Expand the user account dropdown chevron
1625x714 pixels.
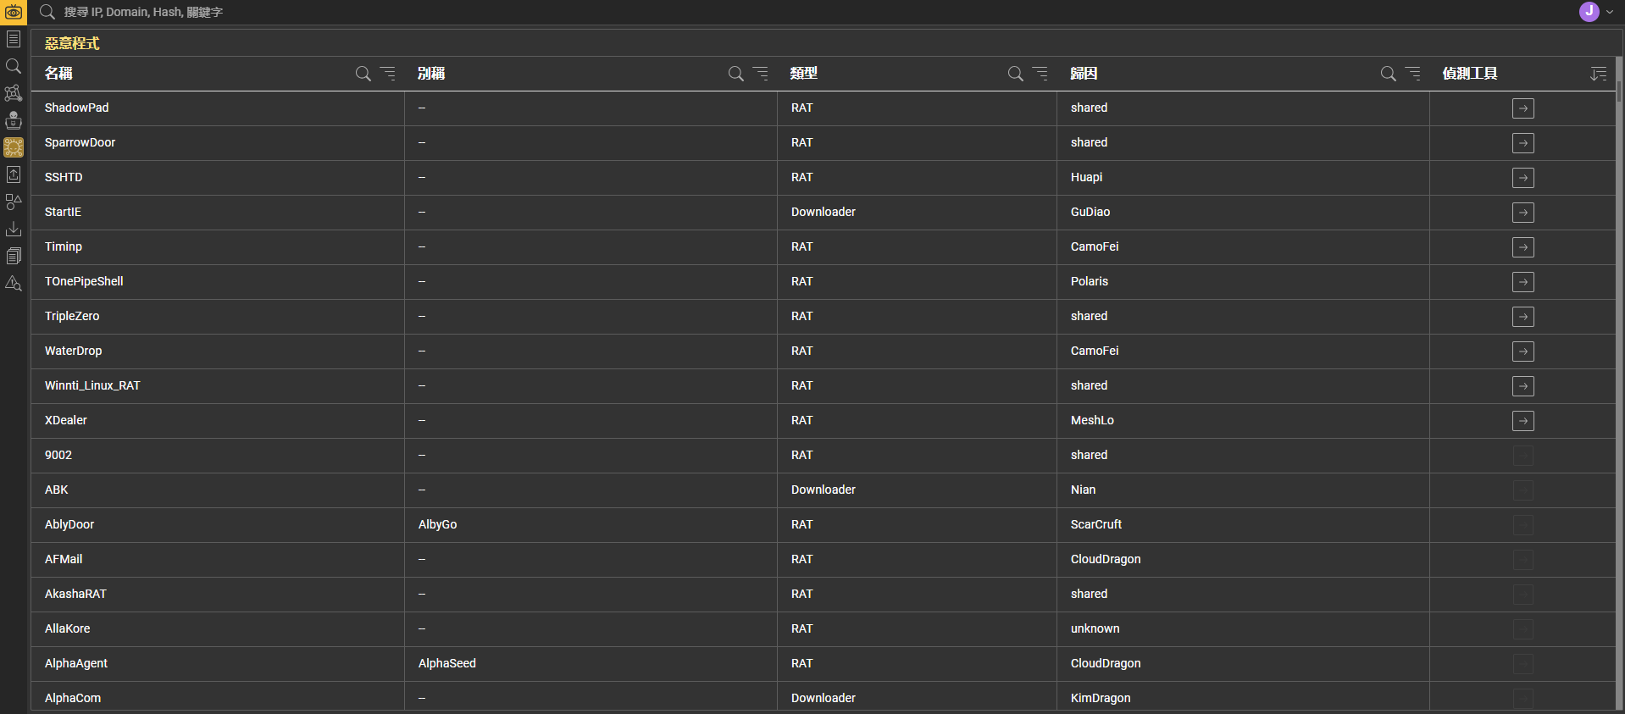tap(1610, 12)
